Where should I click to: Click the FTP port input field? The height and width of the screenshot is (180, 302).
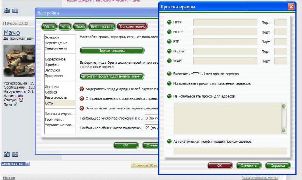280,42
